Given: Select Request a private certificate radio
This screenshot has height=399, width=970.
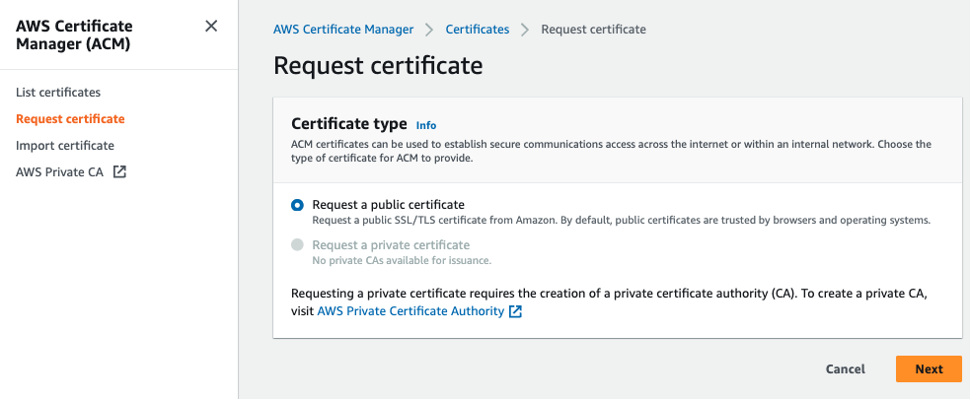Looking at the screenshot, I should coord(298,245).
